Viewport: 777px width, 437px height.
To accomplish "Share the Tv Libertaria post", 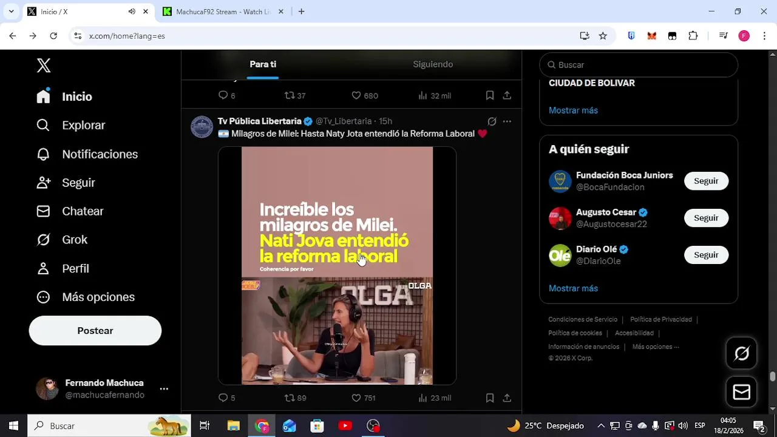I will click(507, 398).
